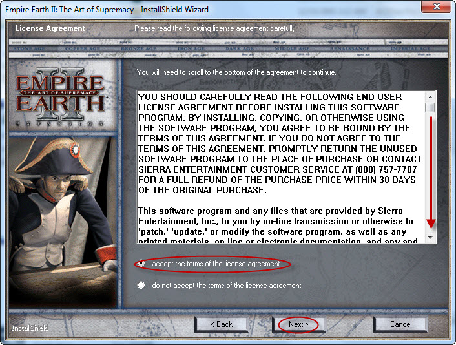Click the license scrollbar up arrow
Image resolution: width=456 pixels, height=345 pixels.
430,96
